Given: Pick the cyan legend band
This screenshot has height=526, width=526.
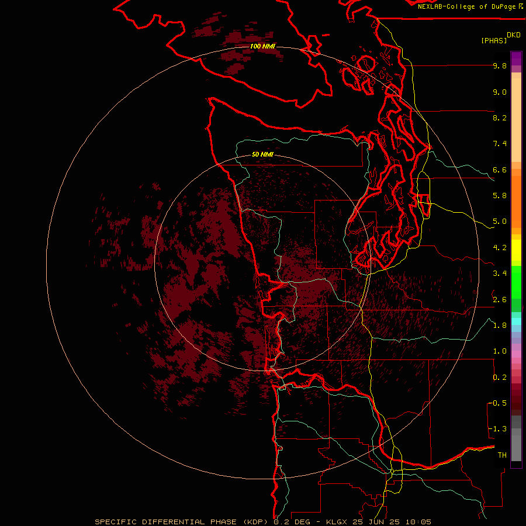Looking at the screenshot, I should [516, 321].
